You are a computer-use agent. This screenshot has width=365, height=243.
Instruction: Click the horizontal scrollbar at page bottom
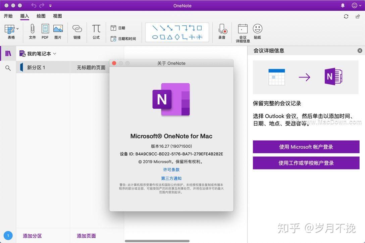[158, 240]
